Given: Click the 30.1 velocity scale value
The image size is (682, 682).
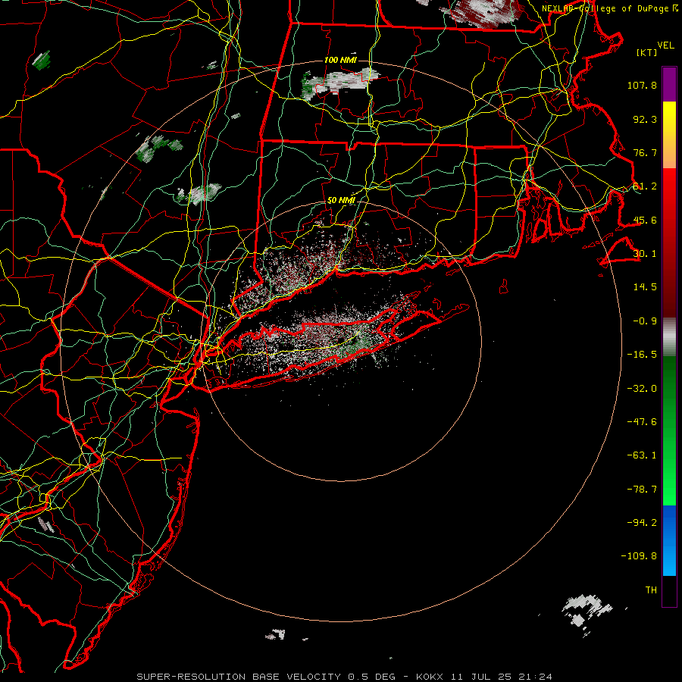Looking at the screenshot, I should point(645,254).
